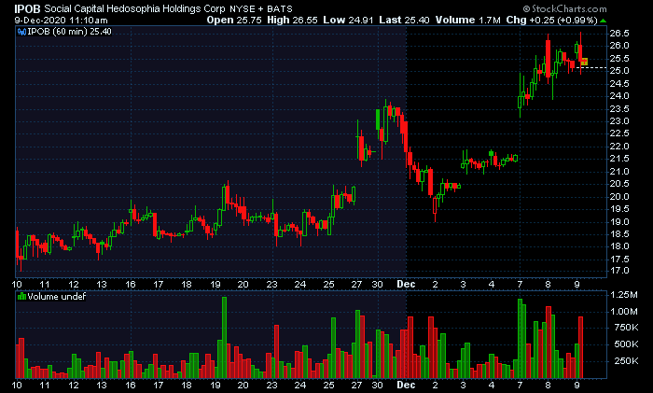
Task: Click the 21.5 price axis label
Action: (x=619, y=159)
